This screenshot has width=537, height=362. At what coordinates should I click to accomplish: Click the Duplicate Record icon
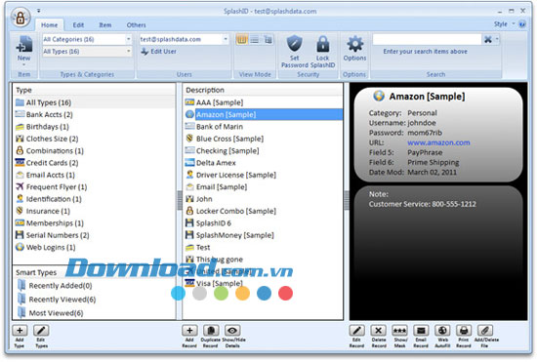click(211, 330)
